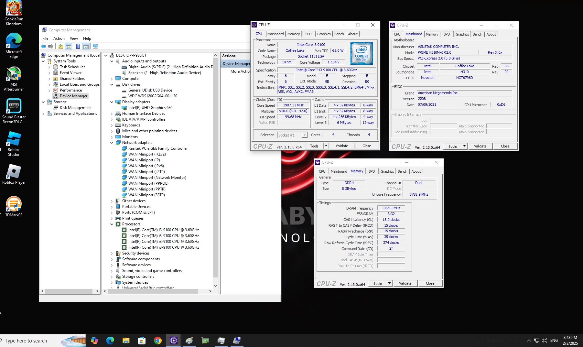This screenshot has width=583, height=347.
Task: Open 3DMark03 desktop shortcut
Action: pos(14,207)
